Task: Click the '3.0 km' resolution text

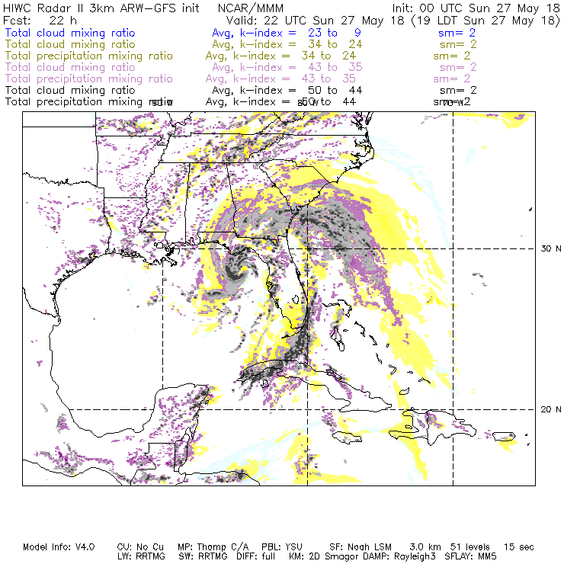Action: tap(425, 547)
